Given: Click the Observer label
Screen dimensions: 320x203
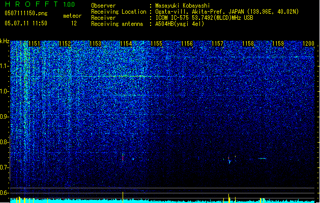Looking at the screenshot, I should 103,6.
